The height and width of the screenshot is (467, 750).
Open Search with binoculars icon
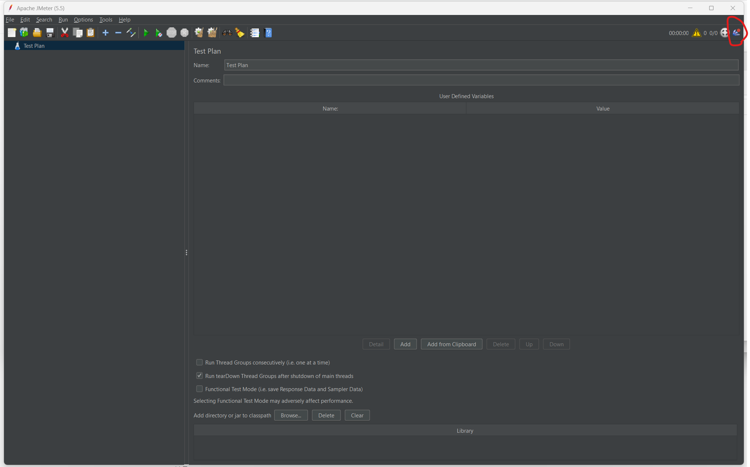(x=227, y=33)
